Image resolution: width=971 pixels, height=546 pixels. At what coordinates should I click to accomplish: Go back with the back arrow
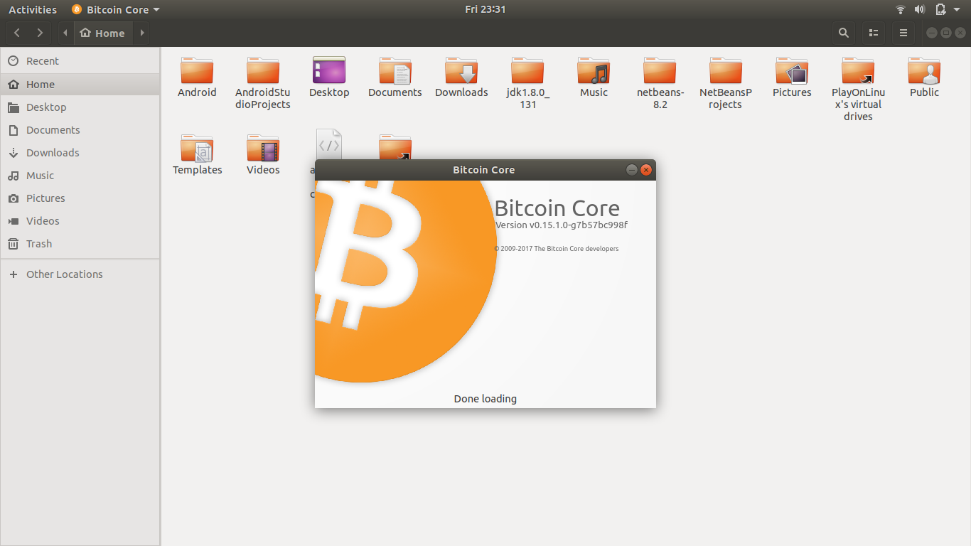(x=17, y=33)
